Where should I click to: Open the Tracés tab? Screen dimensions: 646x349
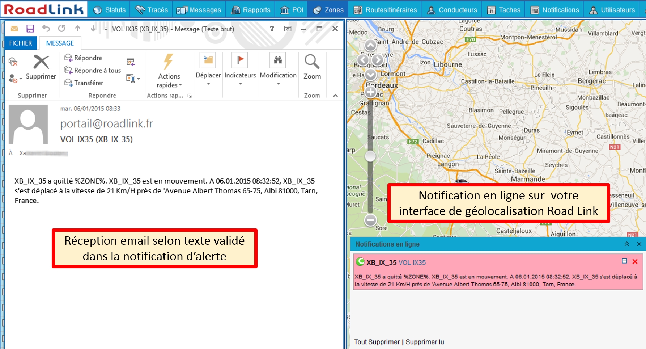pos(151,10)
